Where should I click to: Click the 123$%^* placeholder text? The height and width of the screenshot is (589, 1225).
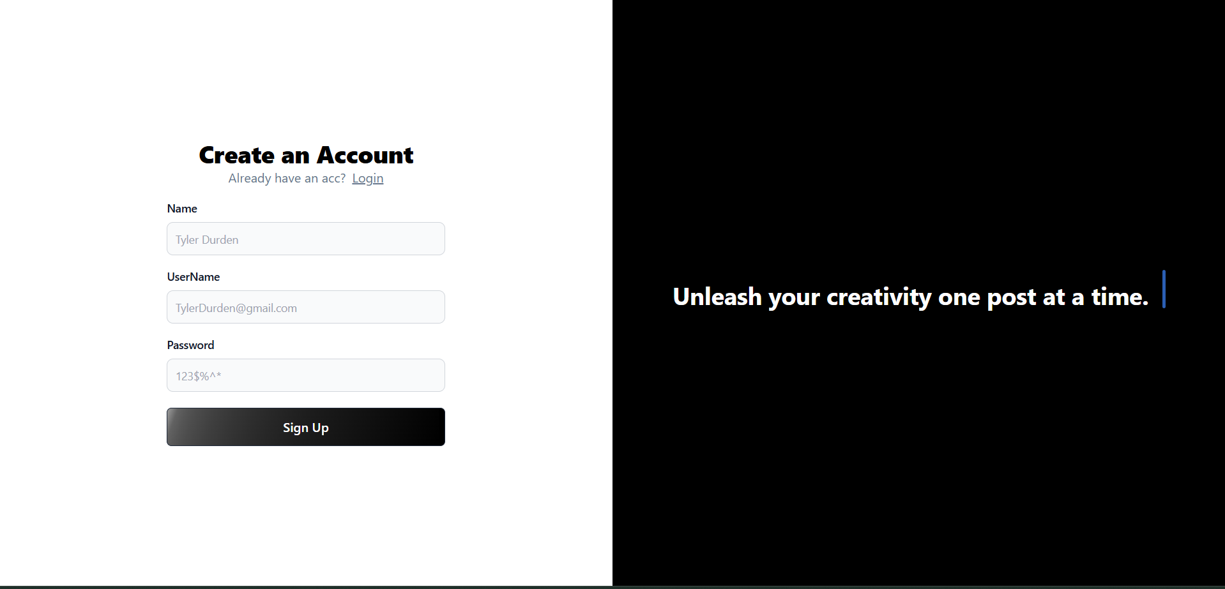pyautogui.click(x=199, y=377)
